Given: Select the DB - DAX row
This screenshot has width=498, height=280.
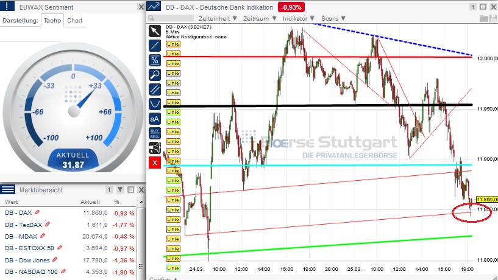Looking at the screenshot, I should tap(68, 213).
